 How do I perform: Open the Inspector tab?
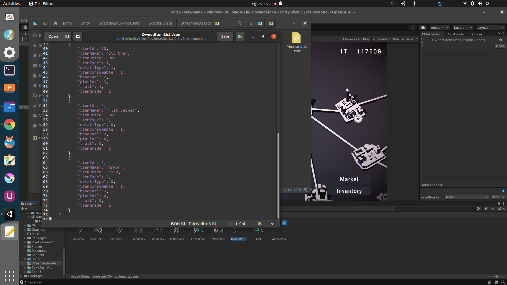pyautogui.click(x=431, y=34)
